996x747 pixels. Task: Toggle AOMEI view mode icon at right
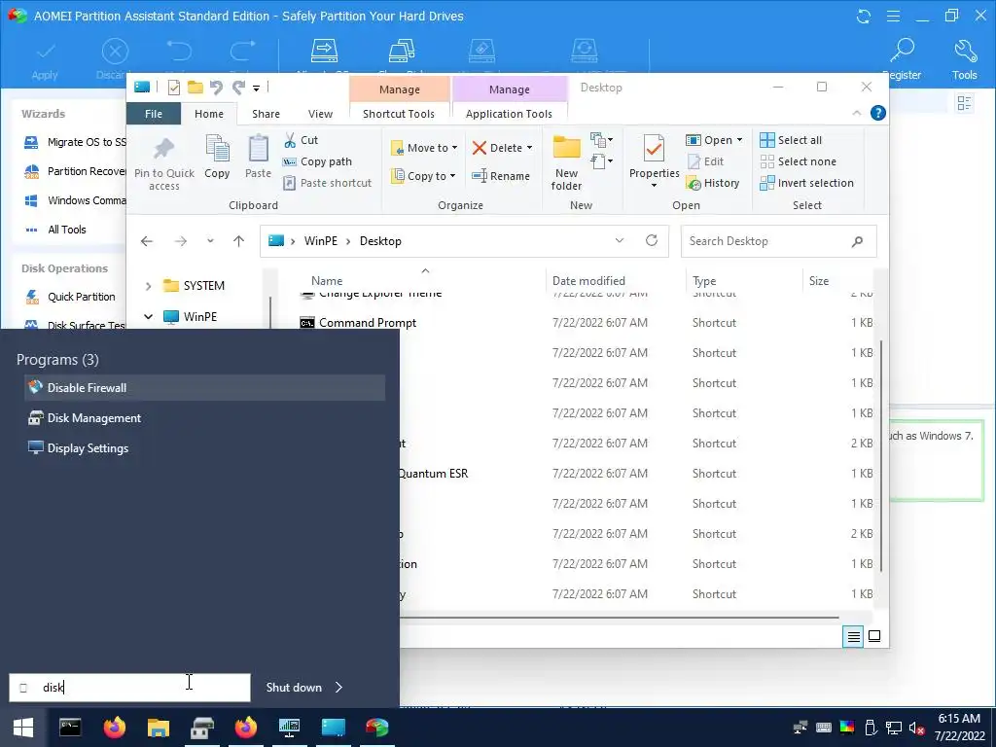[964, 103]
